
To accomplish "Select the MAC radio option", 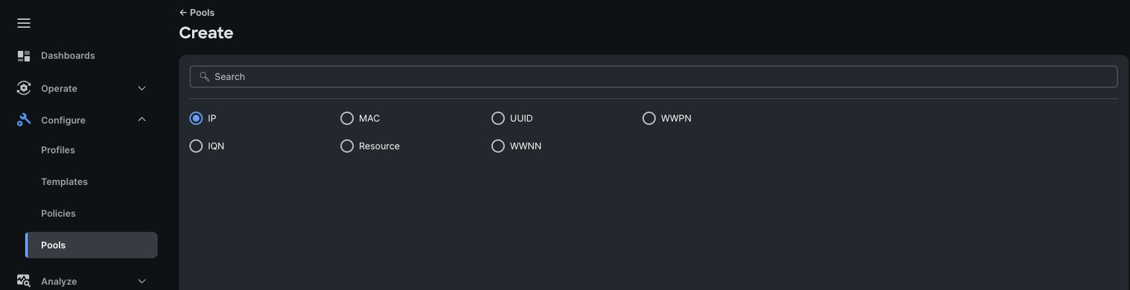I will [347, 118].
